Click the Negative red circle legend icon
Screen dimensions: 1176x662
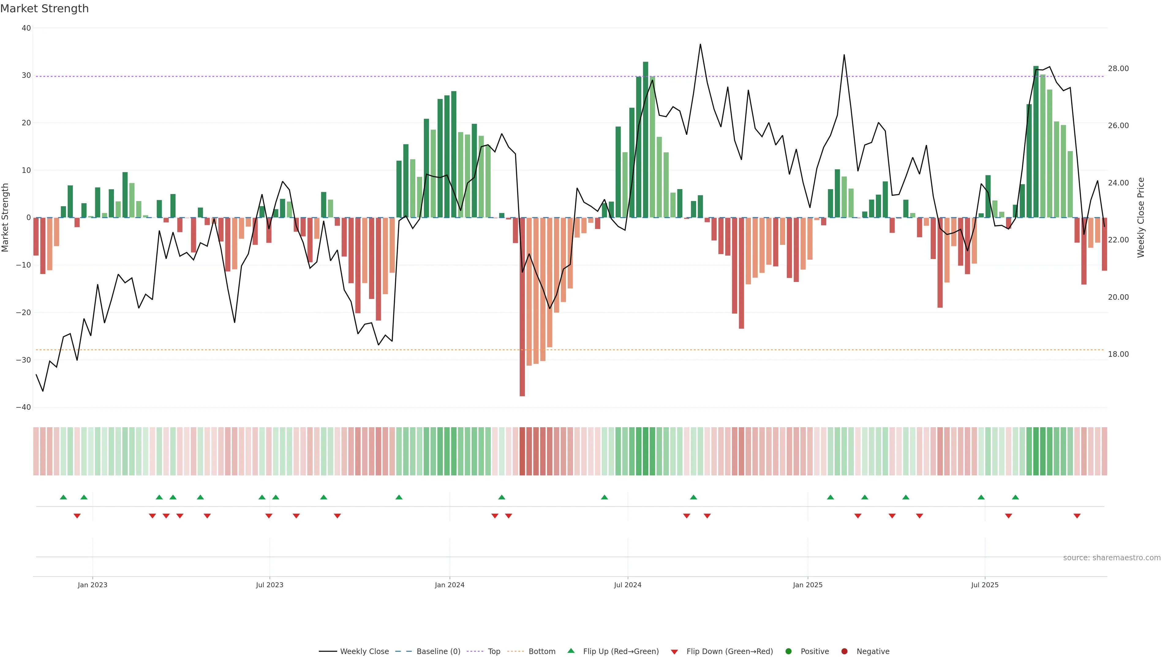tap(844, 651)
